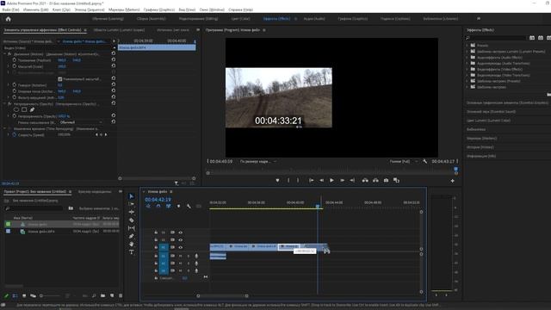Viewport: 551px width, 310px height.
Task: Step back one frame in Program monitor
Action: [x=321, y=180]
